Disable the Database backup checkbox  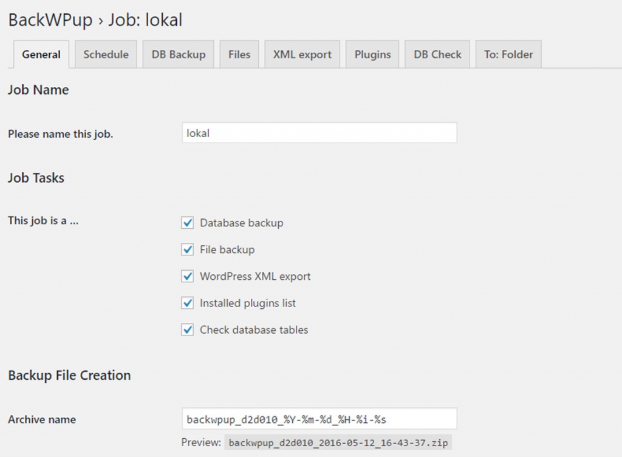pos(187,223)
